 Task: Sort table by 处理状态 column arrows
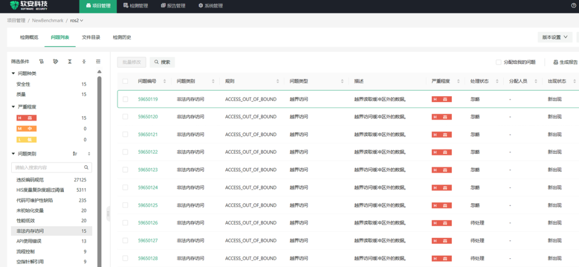[x=497, y=81]
